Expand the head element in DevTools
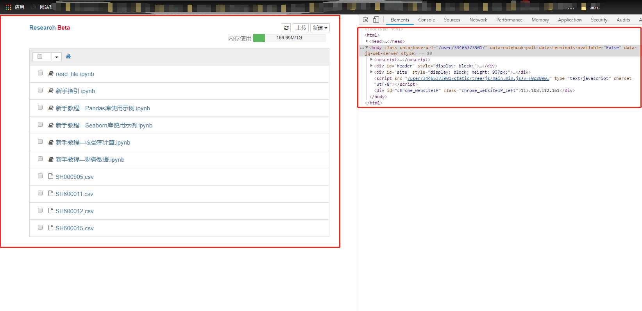 coord(367,41)
